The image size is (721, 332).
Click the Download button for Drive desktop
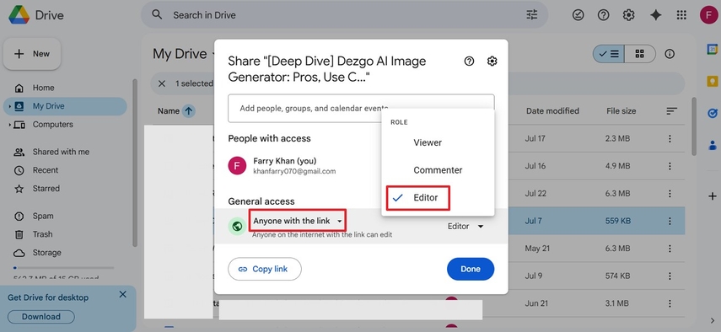pos(41,317)
